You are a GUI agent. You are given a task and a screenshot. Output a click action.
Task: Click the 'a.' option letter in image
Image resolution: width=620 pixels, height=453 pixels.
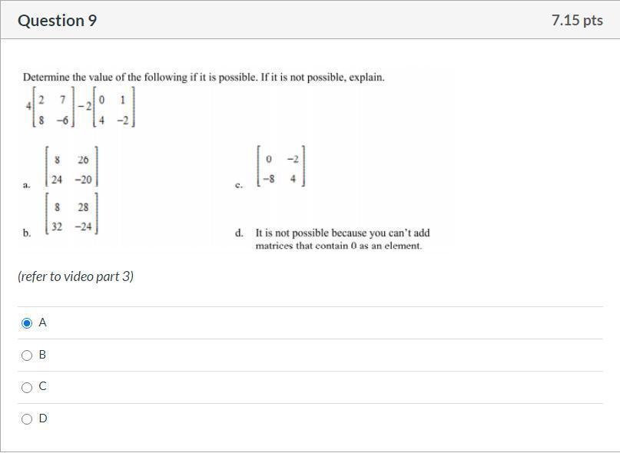tap(27, 185)
